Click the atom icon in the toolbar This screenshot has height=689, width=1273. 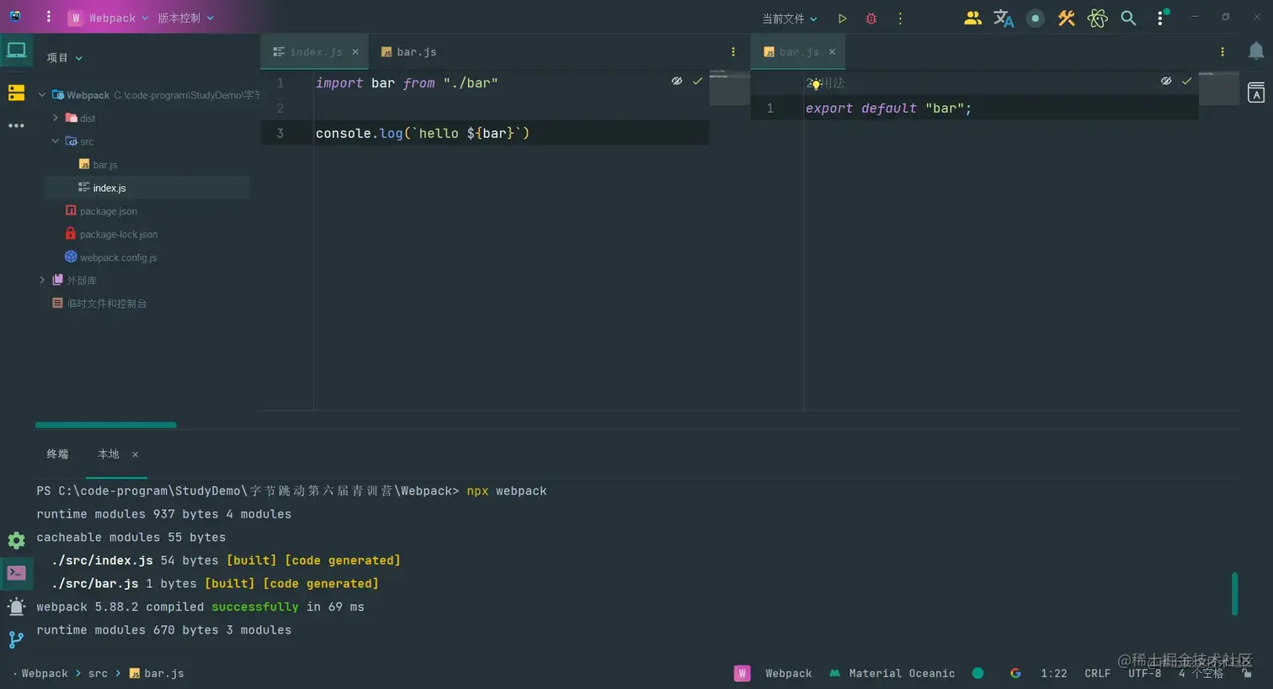coord(1097,18)
